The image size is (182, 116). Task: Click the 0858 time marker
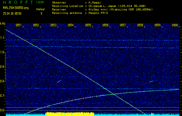pos(140,25)
